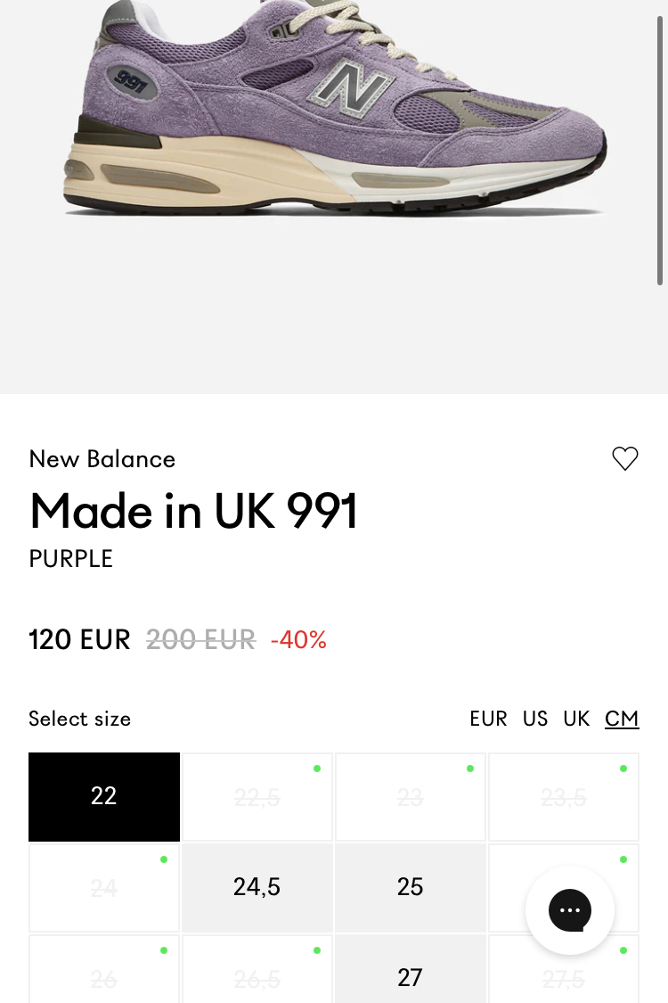Click unavailable size 23,5
The image size is (668, 1003).
tap(564, 797)
